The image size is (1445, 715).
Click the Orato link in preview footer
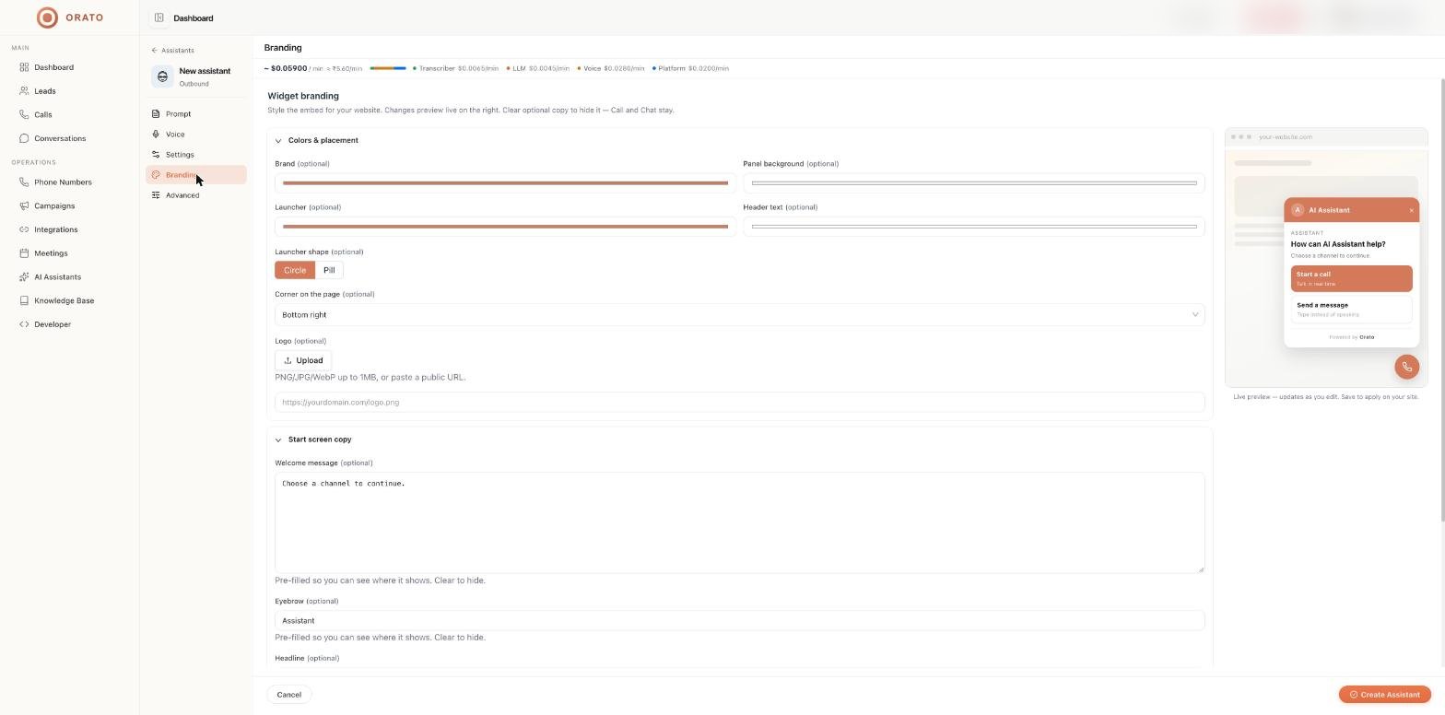(1367, 337)
